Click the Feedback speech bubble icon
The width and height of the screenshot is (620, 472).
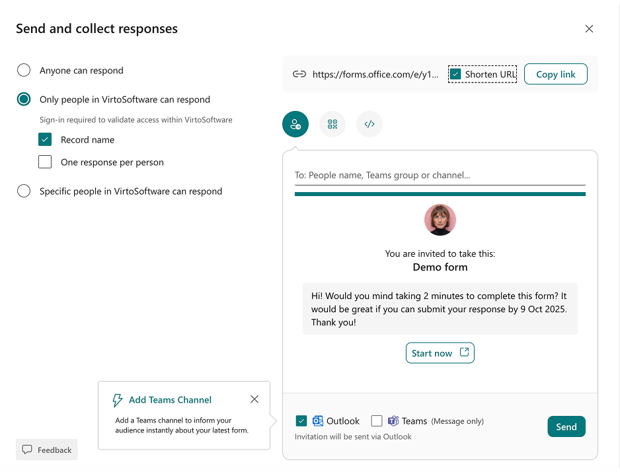point(25,450)
